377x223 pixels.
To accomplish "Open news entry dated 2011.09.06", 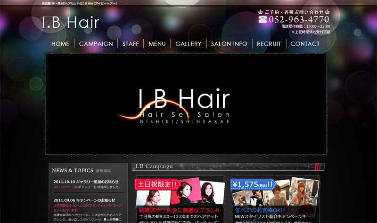I will [84, 200].
